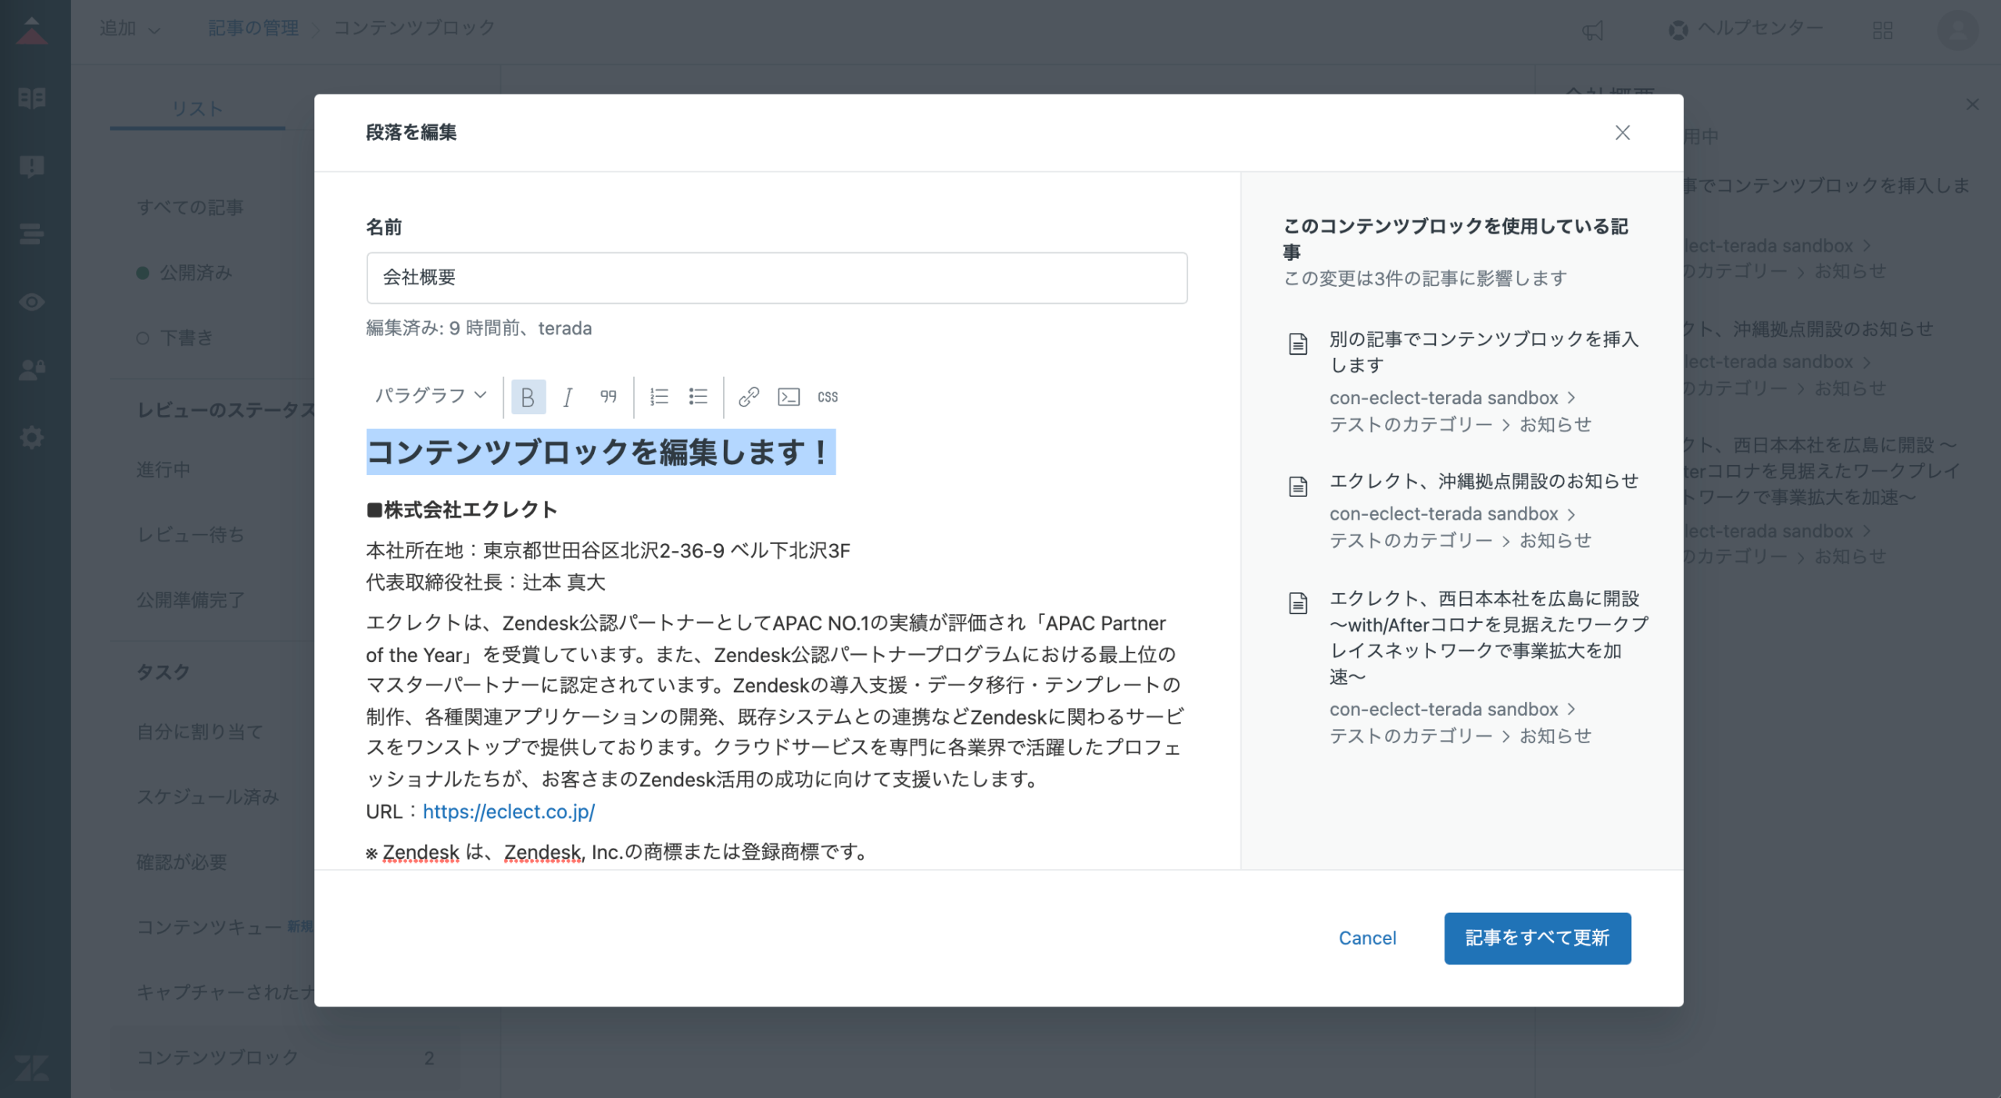
Task: Select 公開済み filter in sidebar
Action: [x=195, y=273]
